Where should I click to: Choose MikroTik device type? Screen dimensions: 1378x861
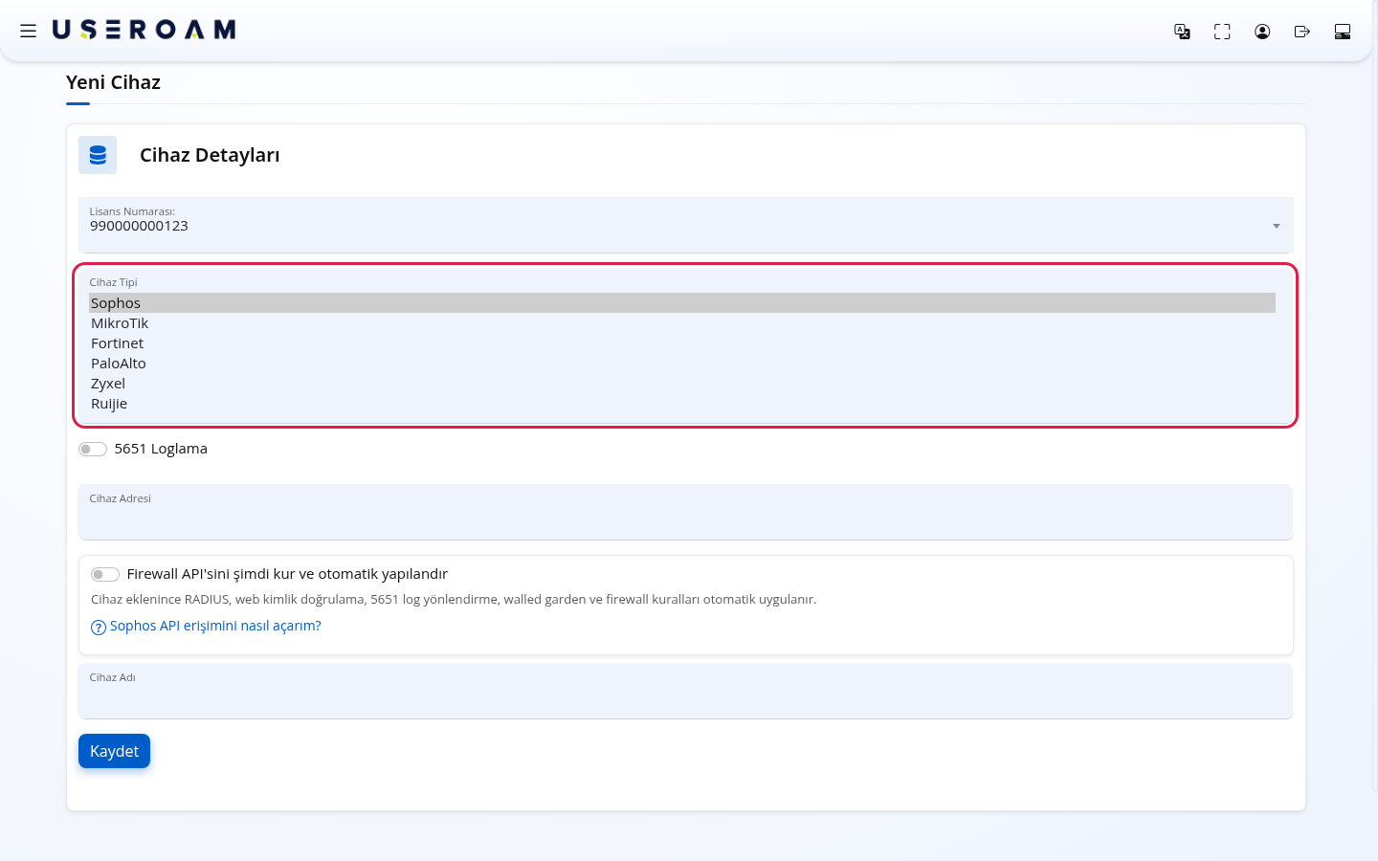tap(682, 323)
